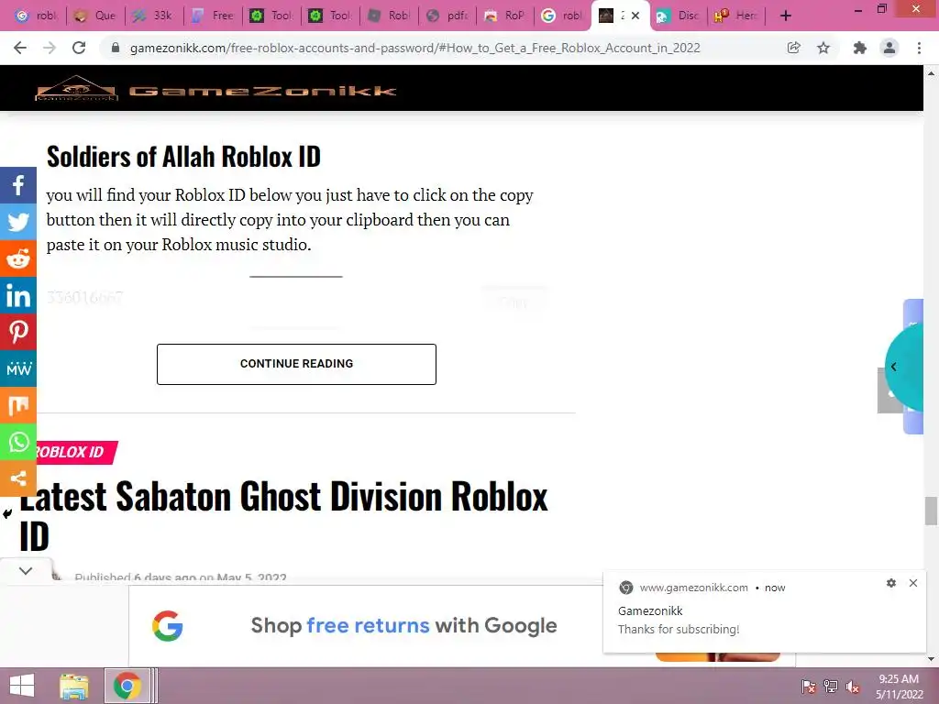The width and height of the screenshot is (939, 704).
Task: Share the page on WhatsApp
Action: point(18,442)
